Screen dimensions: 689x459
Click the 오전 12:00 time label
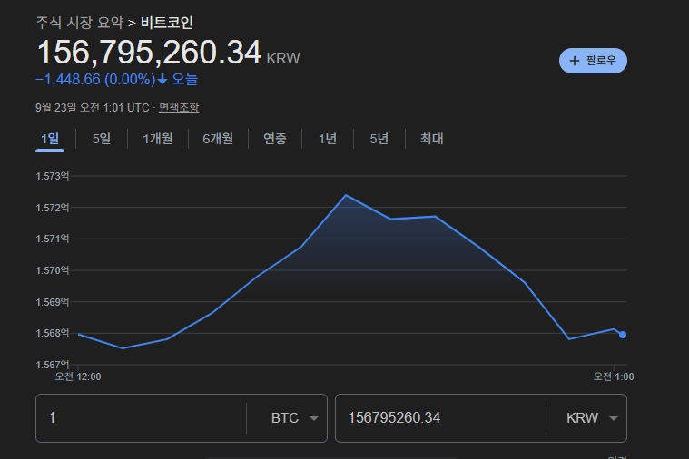(x=78, y=376)
